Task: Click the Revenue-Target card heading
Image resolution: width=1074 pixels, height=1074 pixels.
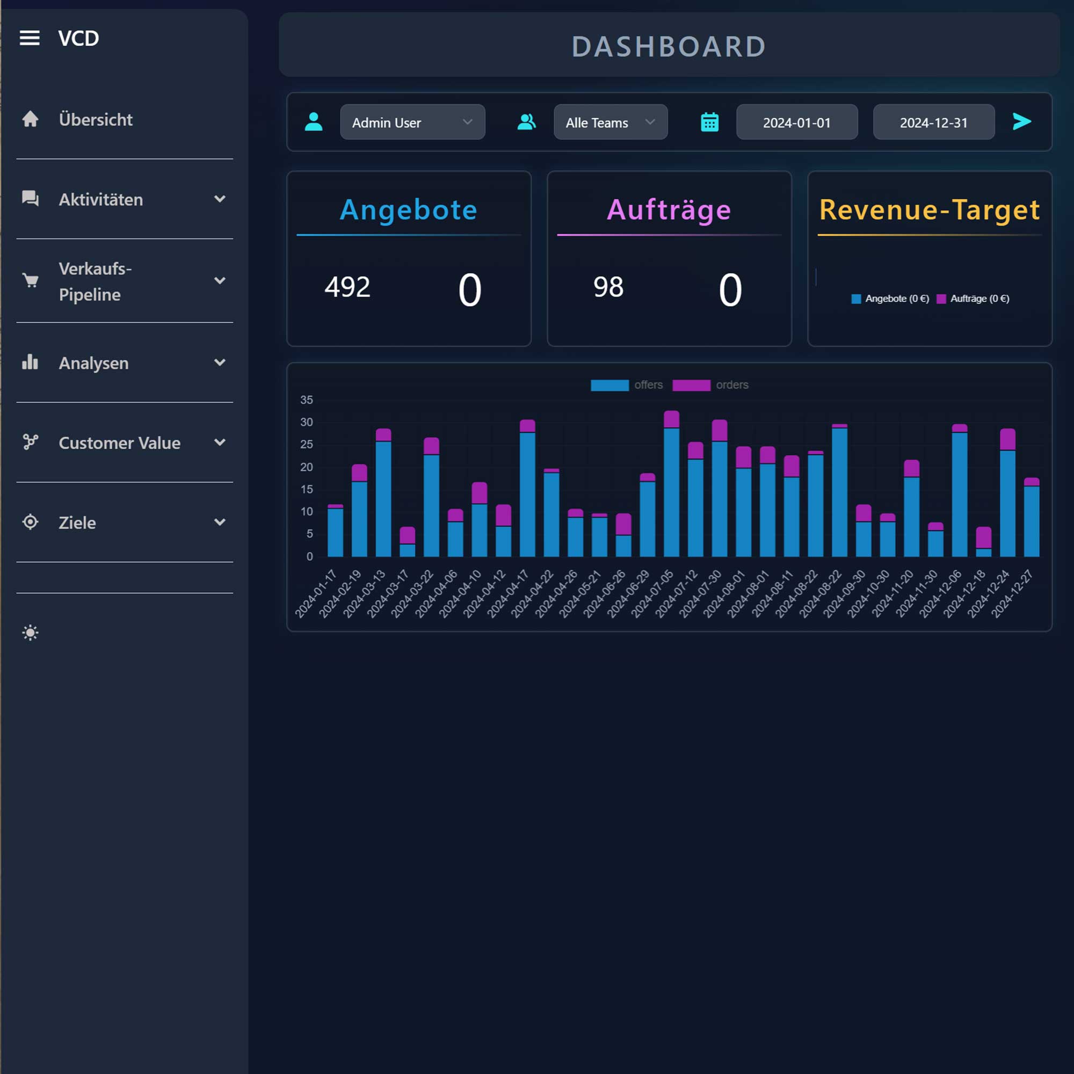Action: point(930,209)
